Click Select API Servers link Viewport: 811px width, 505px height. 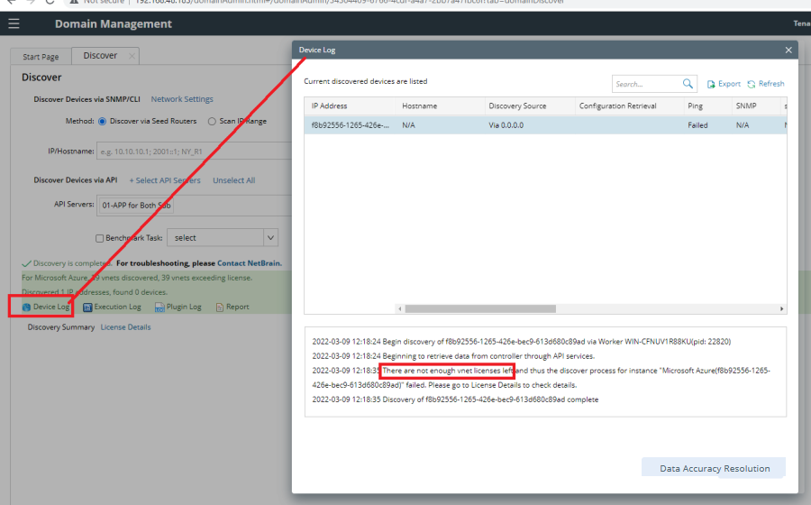(165, 180)
